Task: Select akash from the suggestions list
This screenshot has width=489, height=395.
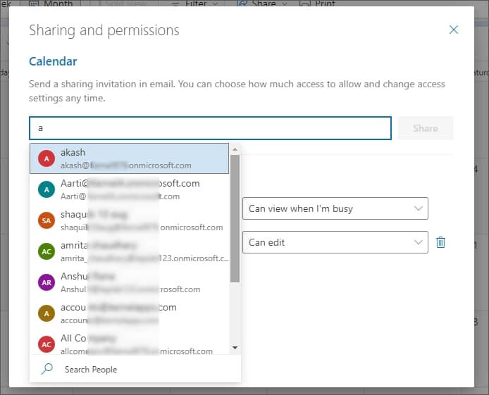Action: (129, 158)
